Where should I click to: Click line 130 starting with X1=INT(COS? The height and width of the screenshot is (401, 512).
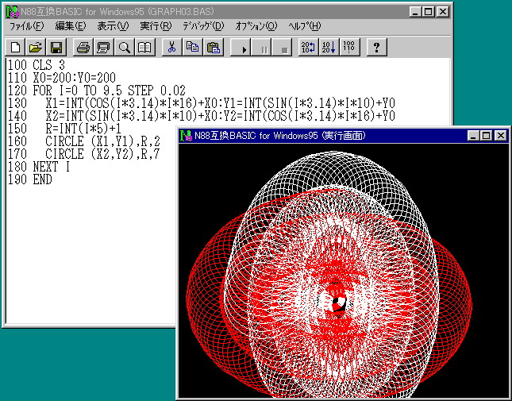point(202,103)
